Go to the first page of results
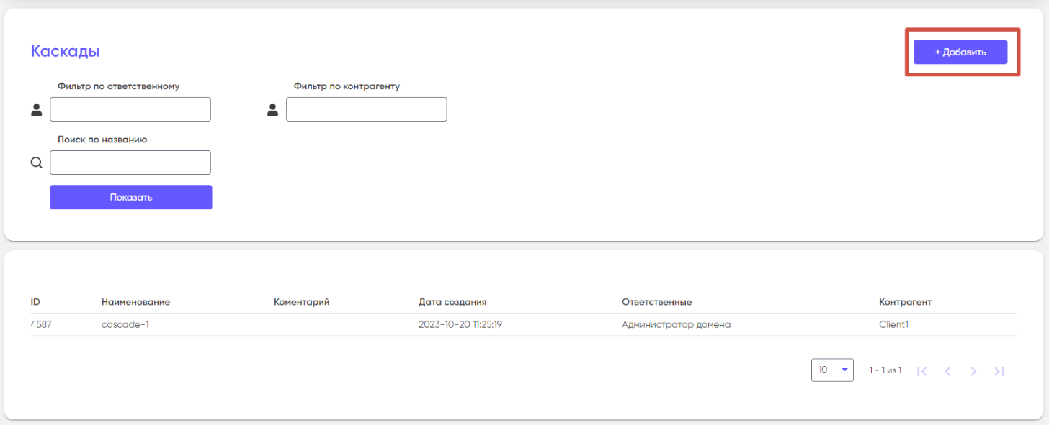Screen dimensions: 1049x425 pyautogui.click(x=922, y=371)
